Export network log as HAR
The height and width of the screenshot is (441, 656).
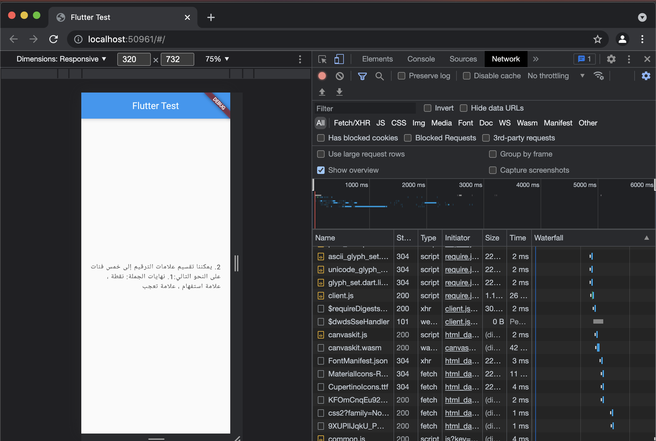(x=339, y=92)
